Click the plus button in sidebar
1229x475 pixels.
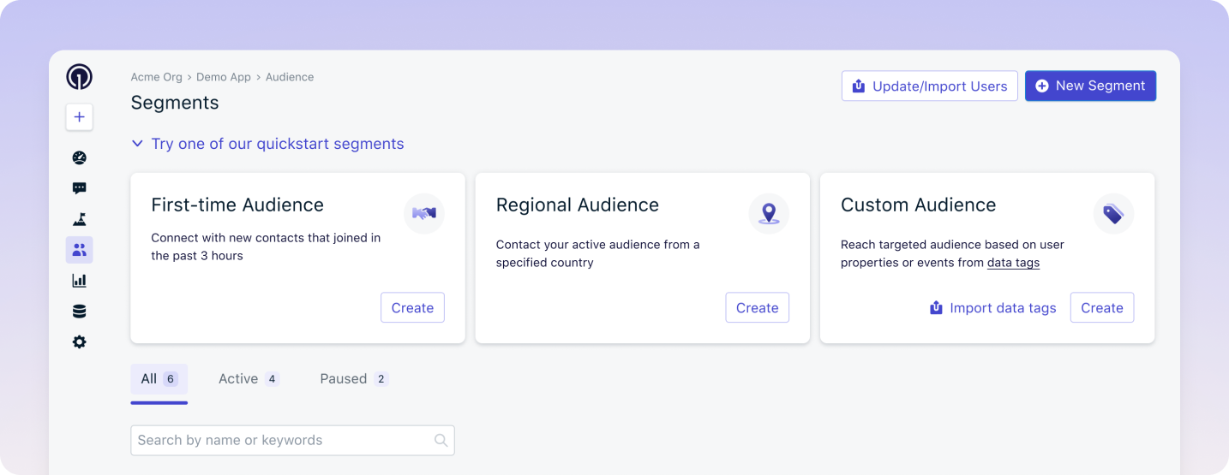tap(79, 117)
